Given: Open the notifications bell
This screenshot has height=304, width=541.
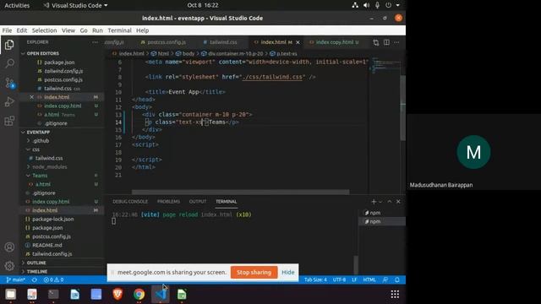Looking at the screenshot, I should tap(397, 280).
